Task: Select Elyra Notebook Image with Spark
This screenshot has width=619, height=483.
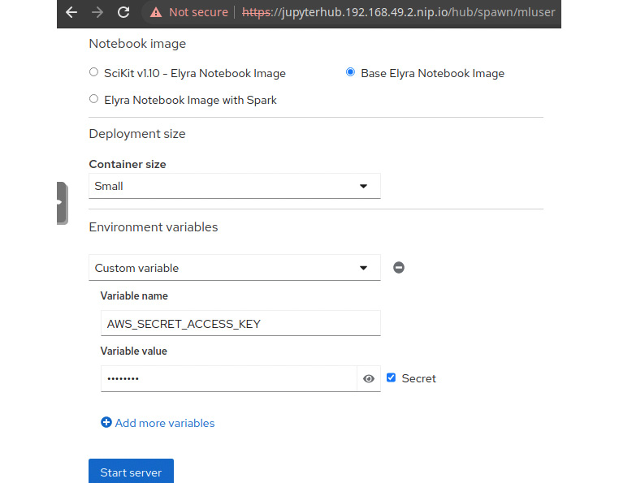Action: [x=94, y=100]
